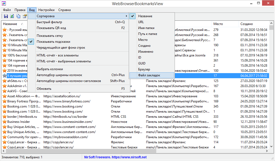The width and height of the screenshot is (275, 161).
Task: Open the Правка menu
Action: (x=20, y=10)
